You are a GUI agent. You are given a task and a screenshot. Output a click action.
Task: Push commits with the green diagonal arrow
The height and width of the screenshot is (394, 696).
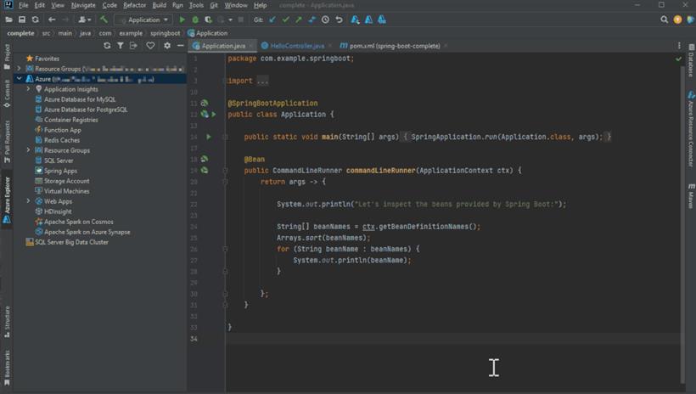point(299,20)
